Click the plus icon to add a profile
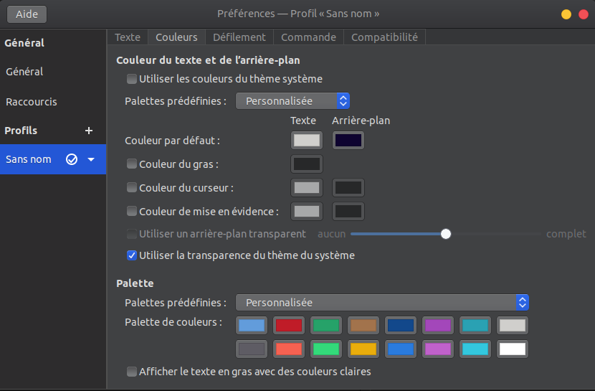 pos(89,131)
